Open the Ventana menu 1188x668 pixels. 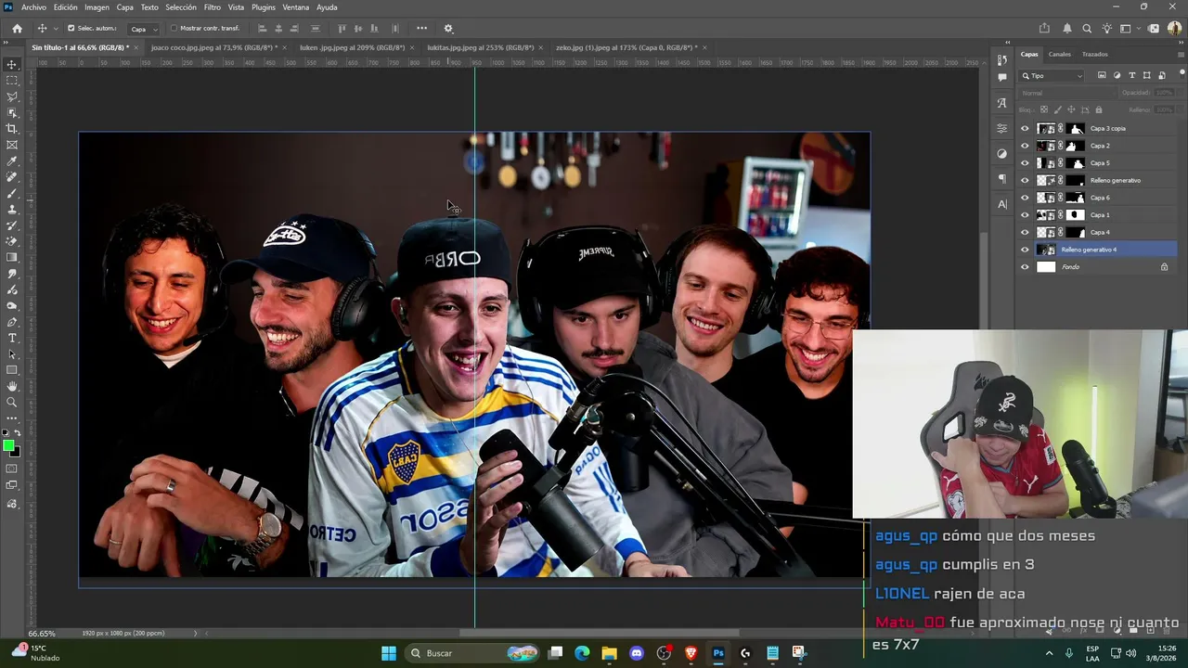pos(296,7)
